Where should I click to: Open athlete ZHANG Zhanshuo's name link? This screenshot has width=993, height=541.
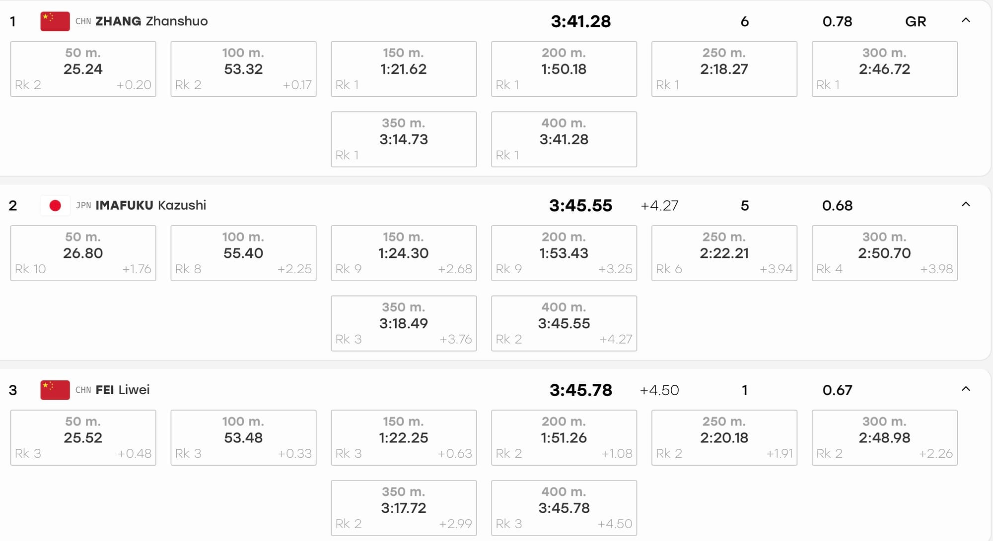[151, 21]
